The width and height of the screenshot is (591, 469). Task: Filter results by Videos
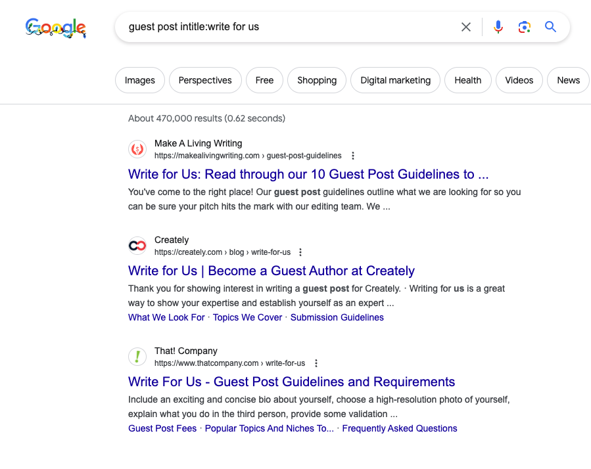pyautogui.click(x=519, y=80)
